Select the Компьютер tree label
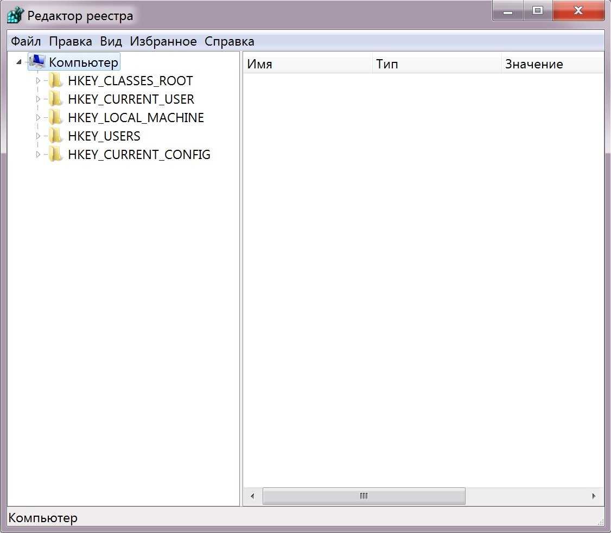Screen dimensions: 611x533 click(x=84, y=62)
